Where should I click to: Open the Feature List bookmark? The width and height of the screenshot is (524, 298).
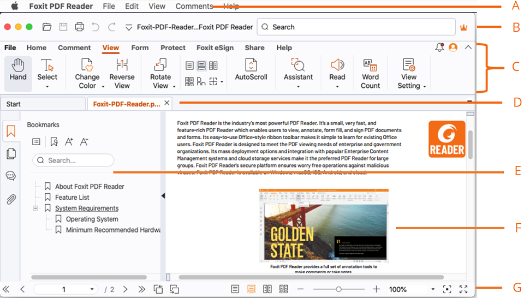pyautogui.click(x=72, y=198)
